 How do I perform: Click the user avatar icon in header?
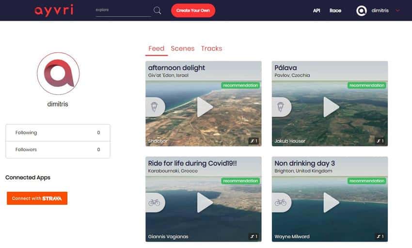pyautogui.click(x=361, y=11)
